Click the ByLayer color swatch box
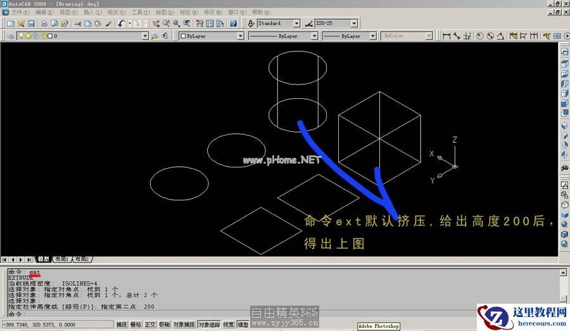This screenshot has height=331, width=570. [x=183, y=36]
